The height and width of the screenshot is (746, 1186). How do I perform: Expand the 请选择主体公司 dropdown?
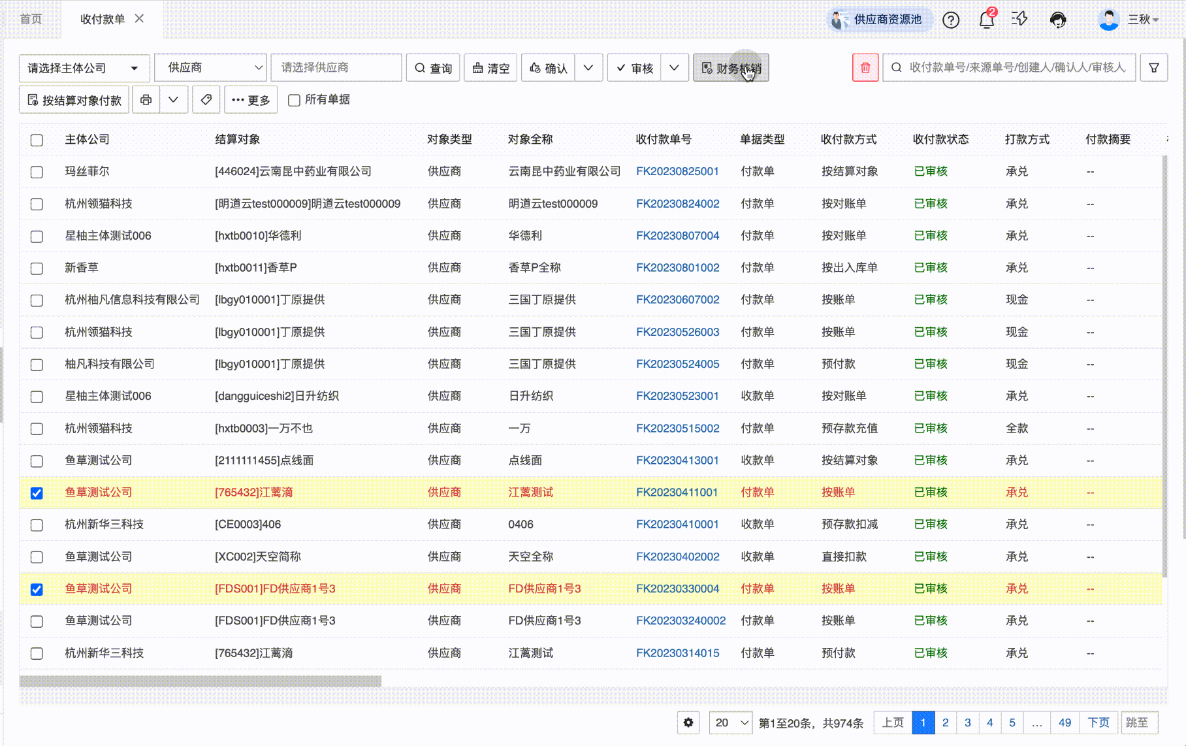(84, 68)
